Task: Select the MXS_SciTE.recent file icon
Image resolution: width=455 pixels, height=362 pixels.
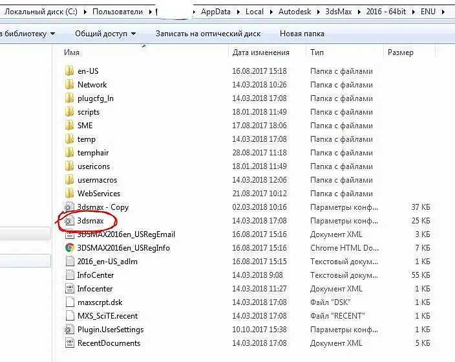Action: 70,315
